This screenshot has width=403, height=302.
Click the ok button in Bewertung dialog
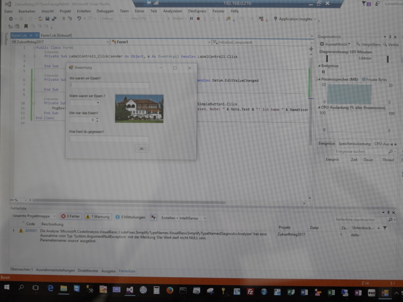click(x=141, y=149)
